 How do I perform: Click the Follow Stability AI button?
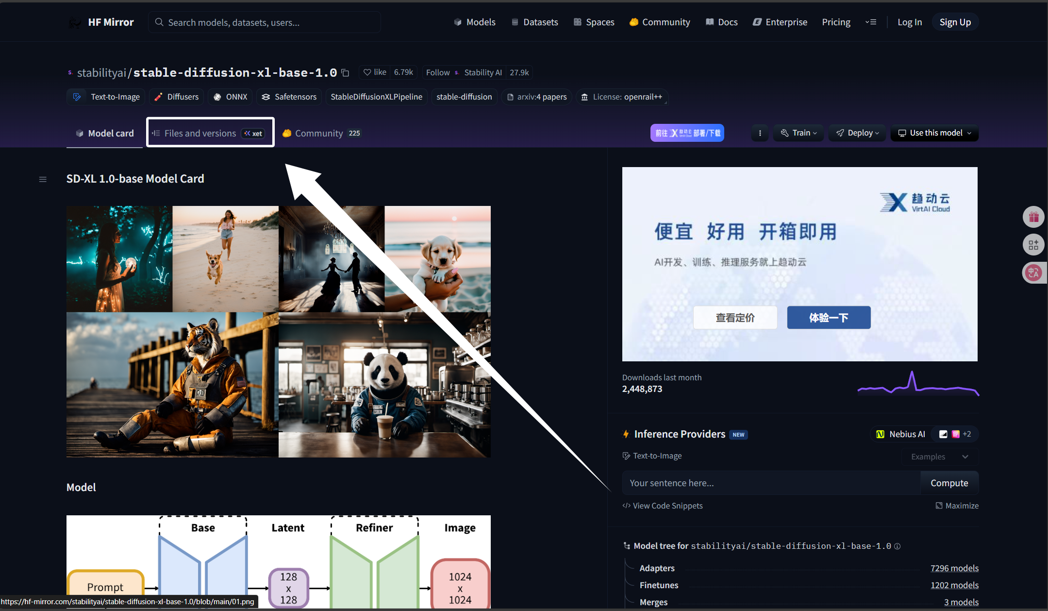(x=464, y=72)
